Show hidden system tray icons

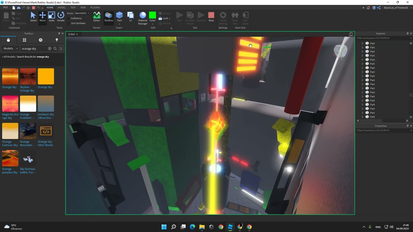[364, 227]
